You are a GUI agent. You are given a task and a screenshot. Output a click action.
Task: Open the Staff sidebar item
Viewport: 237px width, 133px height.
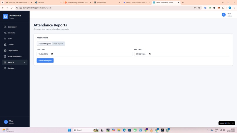(15, 39)
